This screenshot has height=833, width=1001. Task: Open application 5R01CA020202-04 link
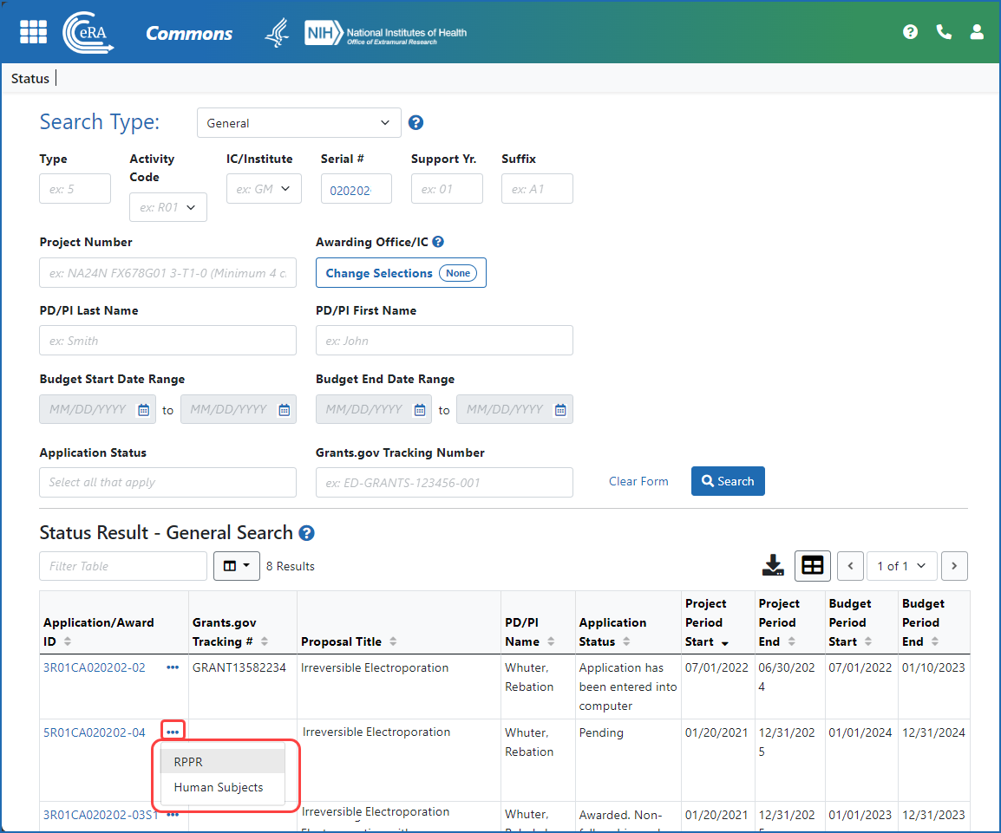pos(95,732)
